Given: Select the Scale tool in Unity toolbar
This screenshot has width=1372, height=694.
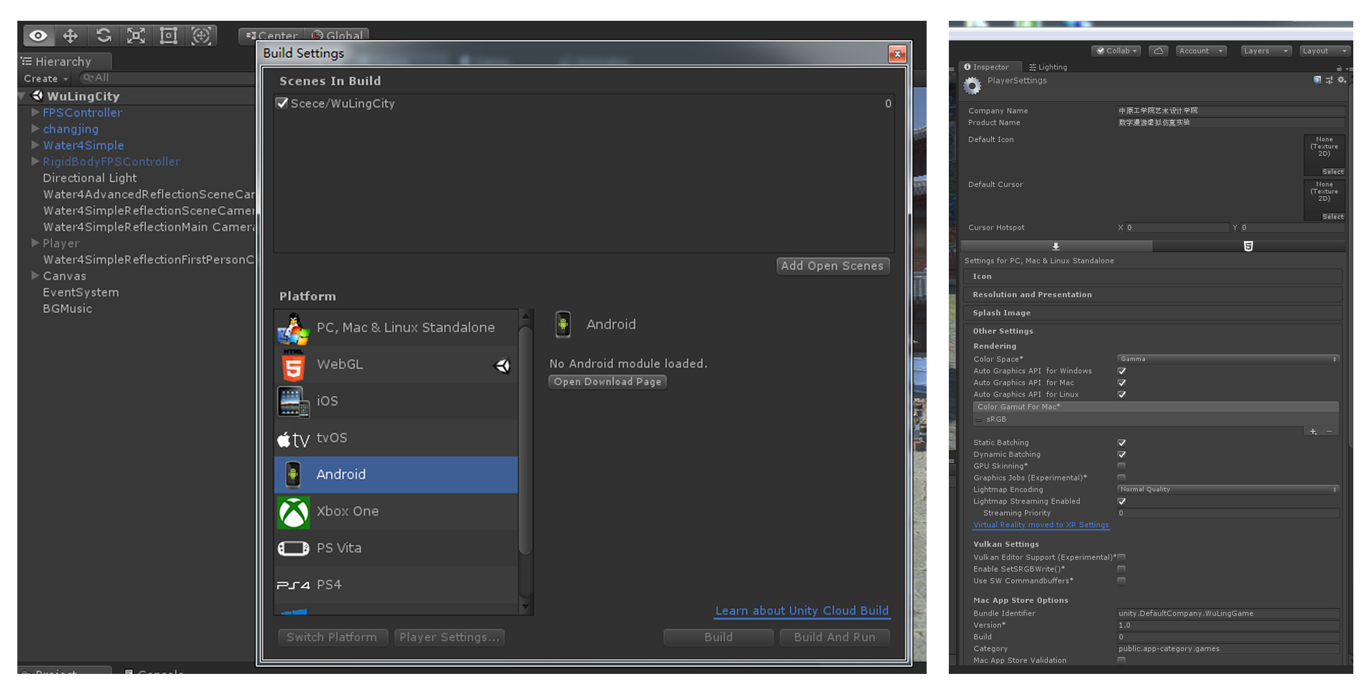Looking at the screenshot, I should (x=136, y=35).
